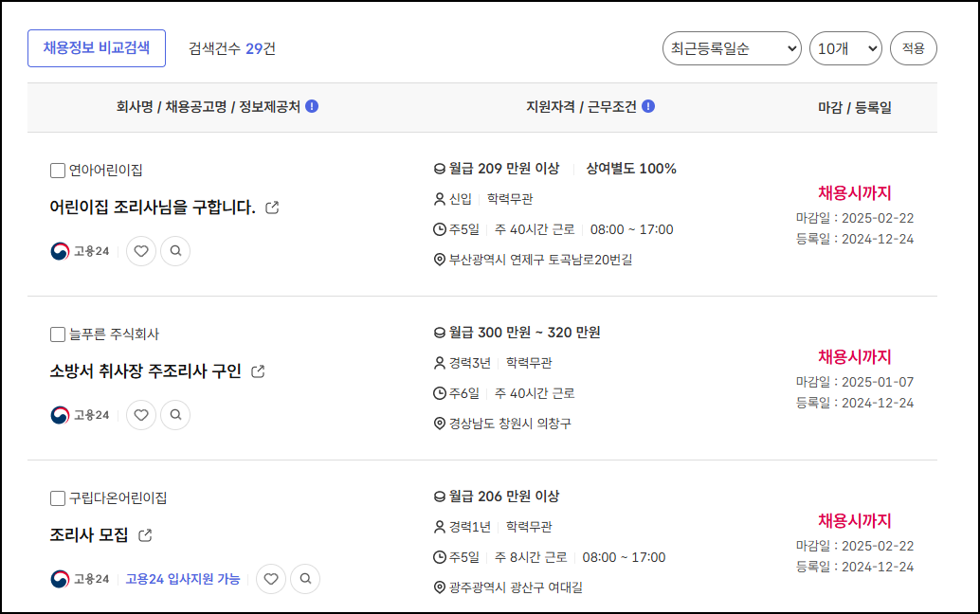This screenshot has height=614, width=980.
Task: Open the magnifier preview for 조리사 모집 posting
Action: pos(305,579)
